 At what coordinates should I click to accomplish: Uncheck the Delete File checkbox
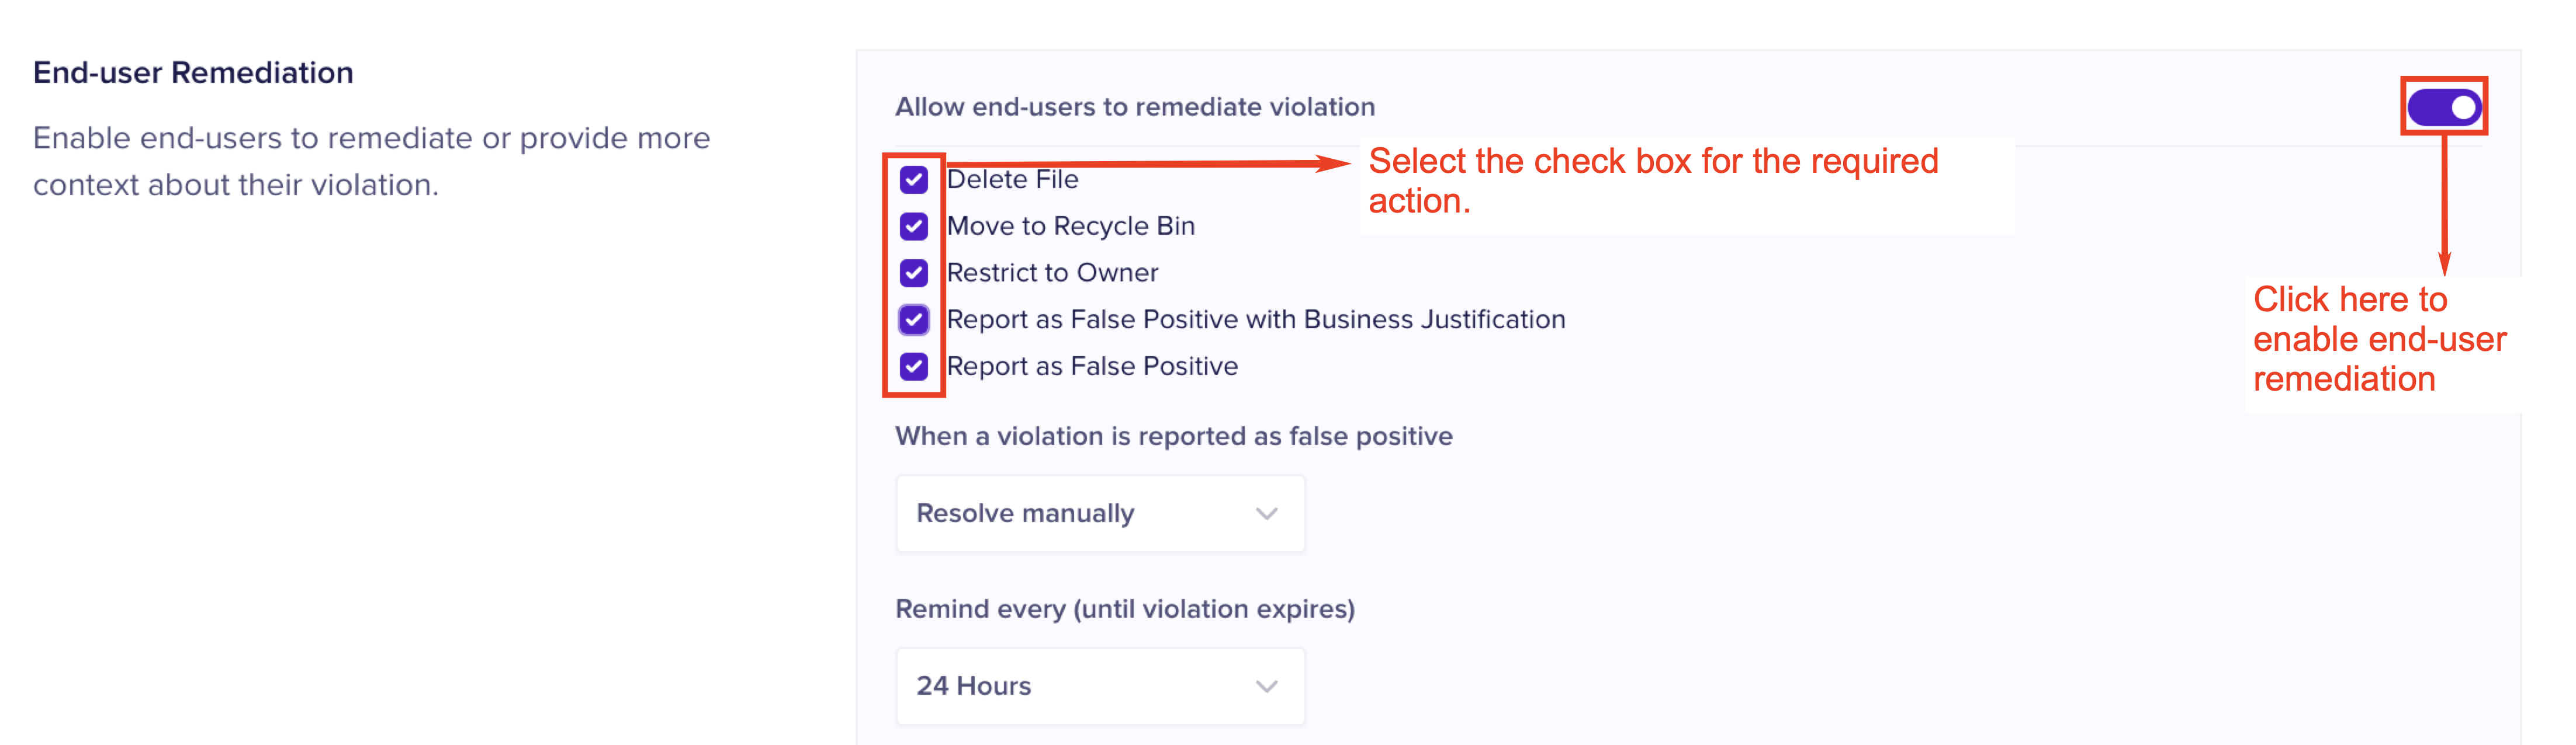(x=913, y=180)
